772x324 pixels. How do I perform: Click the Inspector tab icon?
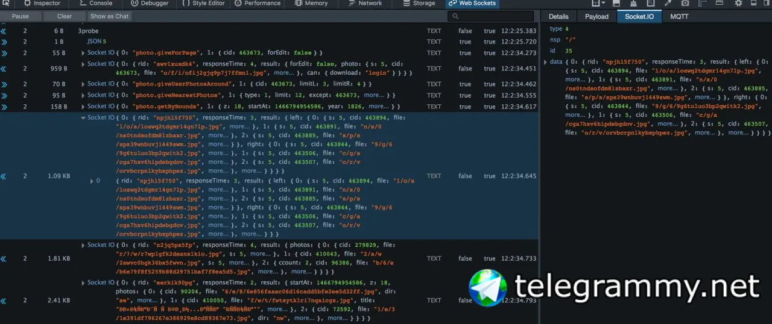click(27, 3)
